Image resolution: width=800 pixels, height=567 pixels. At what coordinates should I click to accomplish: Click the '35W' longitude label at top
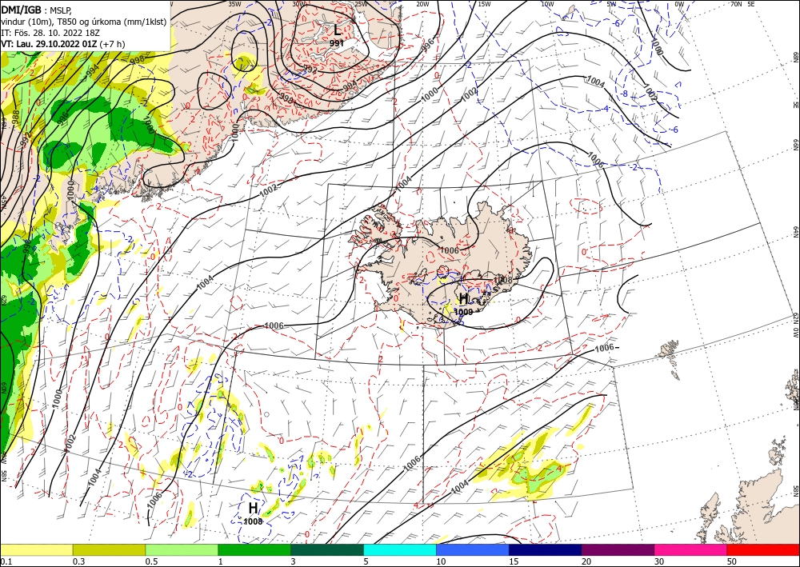point(234,3)
